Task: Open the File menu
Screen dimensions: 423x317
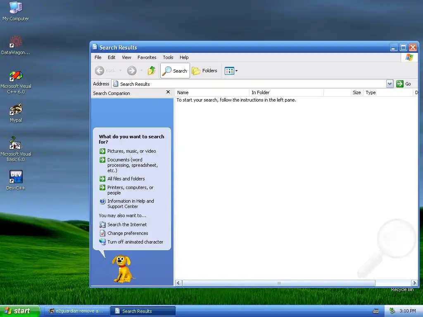Action: (x=98, y=57)
